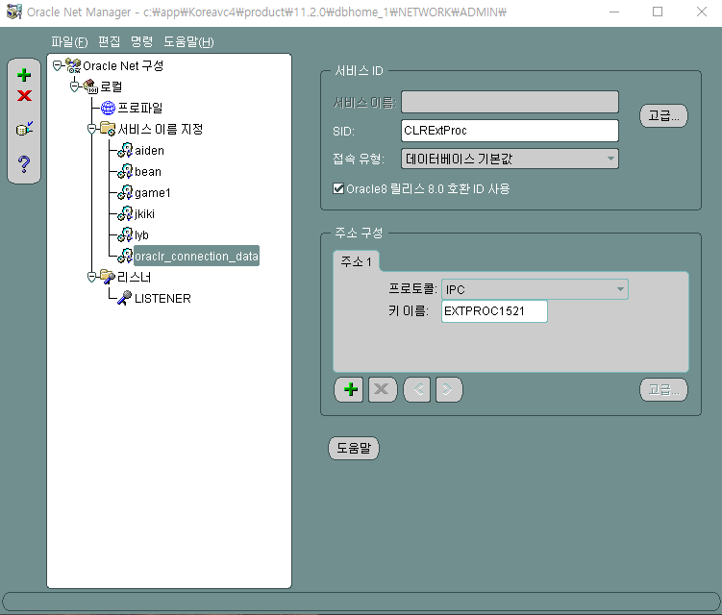Click the SID field containing CLRExtProc
Viewport: 722px width, 615px height.
click(510, 131)
